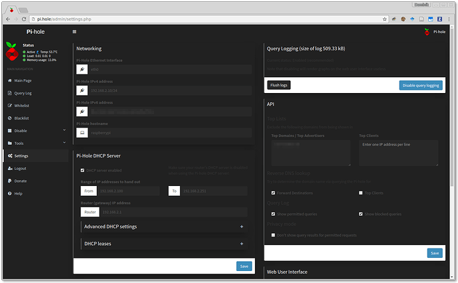The height and width of the screenshot is (283, 458).
Task: Click the blue Z extension icon
Action: (439, 19)
